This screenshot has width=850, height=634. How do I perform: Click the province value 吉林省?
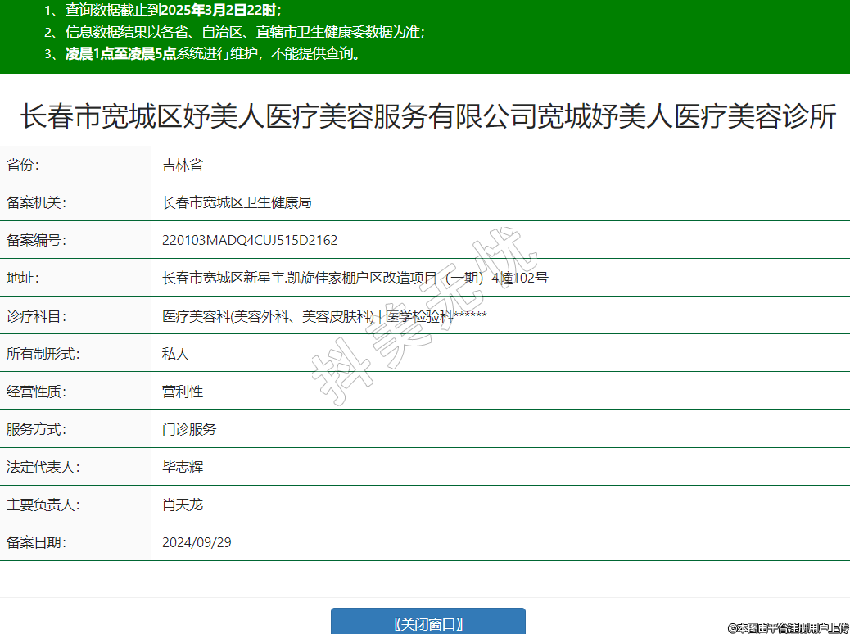pyautogui.click(x=182, y=165)
